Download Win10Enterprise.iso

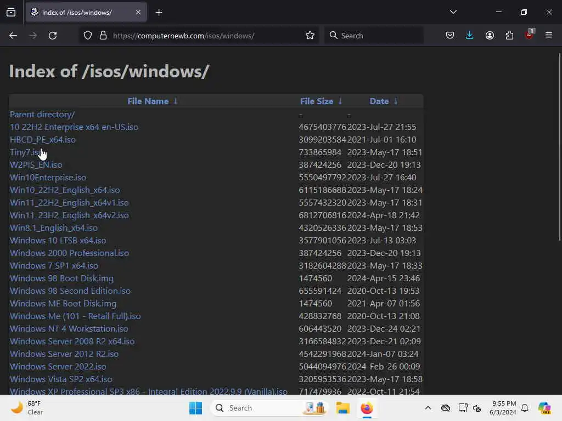click(48, 178)
